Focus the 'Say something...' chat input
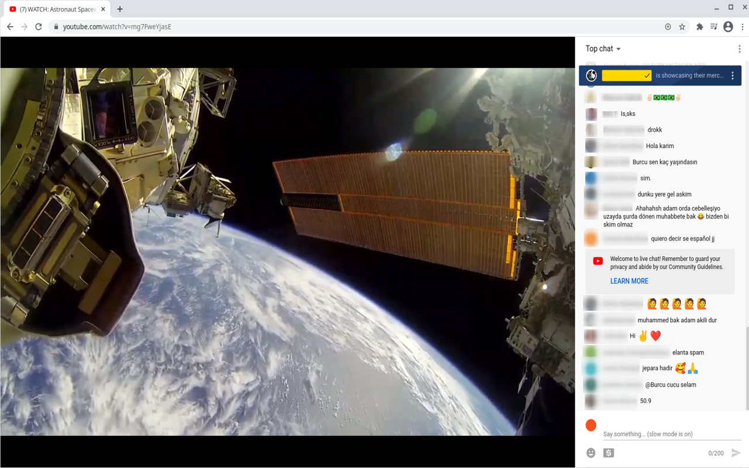The width and height of the screenshot is (749, 468). (x=670, y=433)
